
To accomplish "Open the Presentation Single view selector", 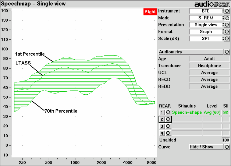I will pos(206,25).
